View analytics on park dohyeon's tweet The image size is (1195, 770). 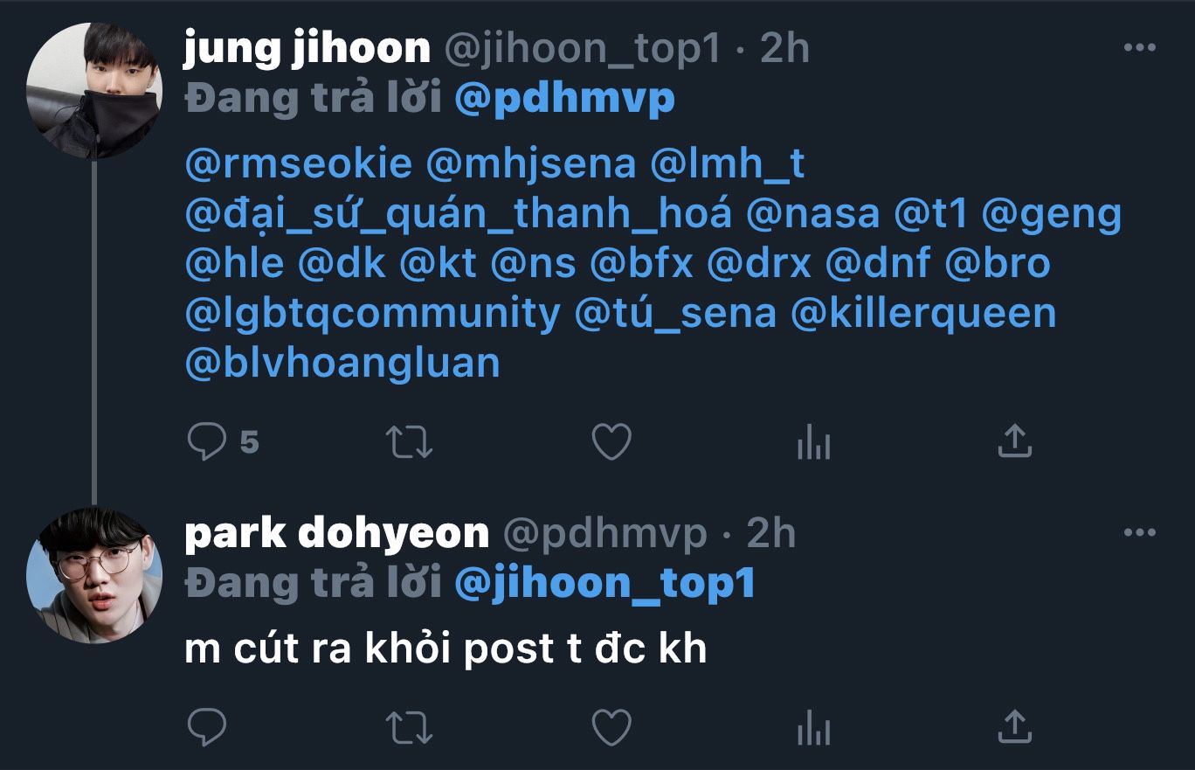(813, 726)
